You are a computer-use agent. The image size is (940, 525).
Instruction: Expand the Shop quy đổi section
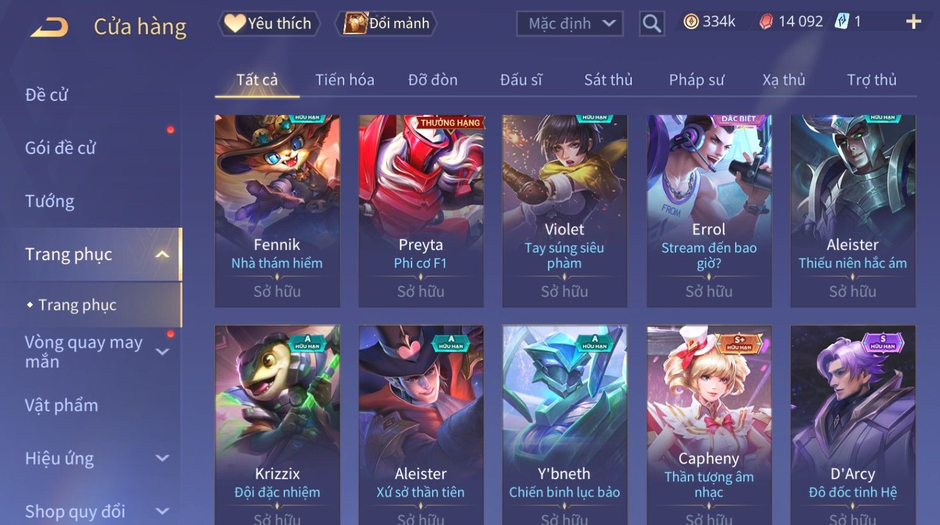[x=162, y=511]
